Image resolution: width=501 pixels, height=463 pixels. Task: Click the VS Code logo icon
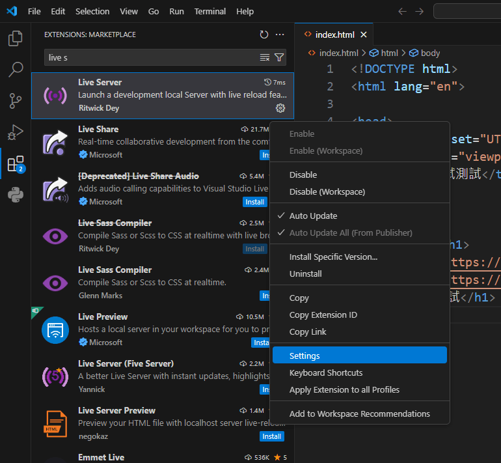click(x=12, y=11)
